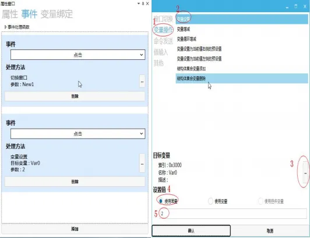Switch to the 属性 tab
The image size is (310, 238).
(x=10, y=14)
